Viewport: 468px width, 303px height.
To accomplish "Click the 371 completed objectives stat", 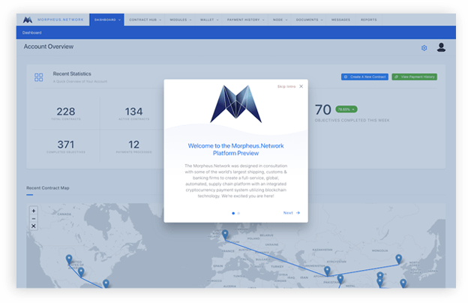I will coord(66,146).
